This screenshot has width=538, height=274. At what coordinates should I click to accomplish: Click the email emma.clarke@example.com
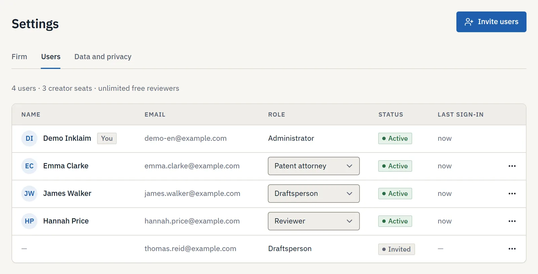click(192, 166)
